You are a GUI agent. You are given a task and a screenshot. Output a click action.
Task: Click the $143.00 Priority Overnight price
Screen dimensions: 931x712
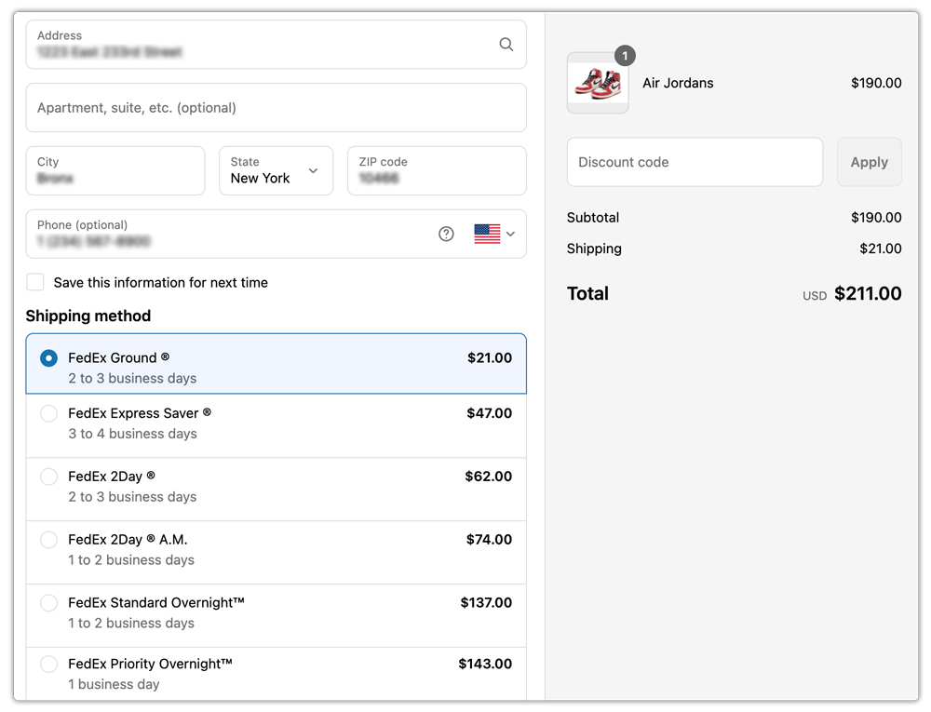pyautogui.click(x=485, y=664)
